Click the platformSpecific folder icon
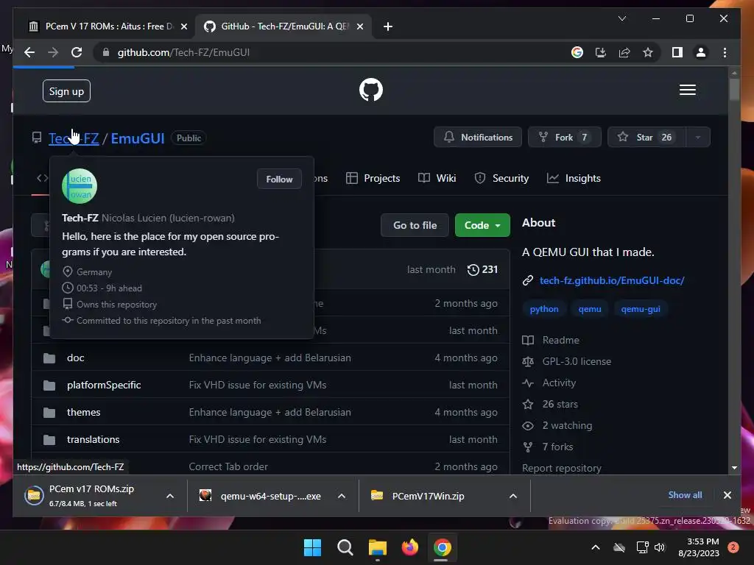Image resolution: width=754 pixels, height=565 pixels. (49, 385)
